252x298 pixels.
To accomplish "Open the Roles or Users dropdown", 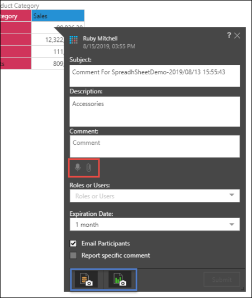I will click(155, 196).
